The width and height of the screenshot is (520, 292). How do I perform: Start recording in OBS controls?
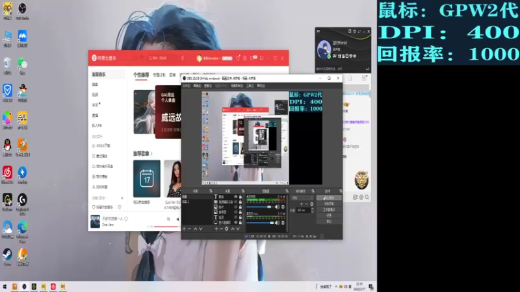[329, 204]
